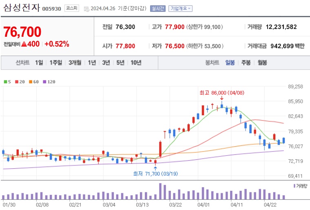This screenshot has height=210, width=310.
Task: Click the purple 거래량 volume legend marker
Action: point(294,186)
